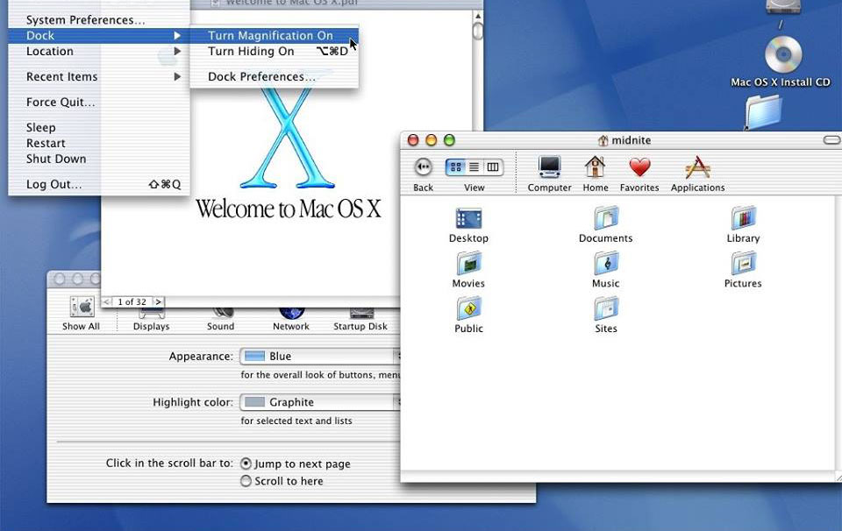Switch Finder to list view
The height and width of the screenshot is (531, 842).
475,167
